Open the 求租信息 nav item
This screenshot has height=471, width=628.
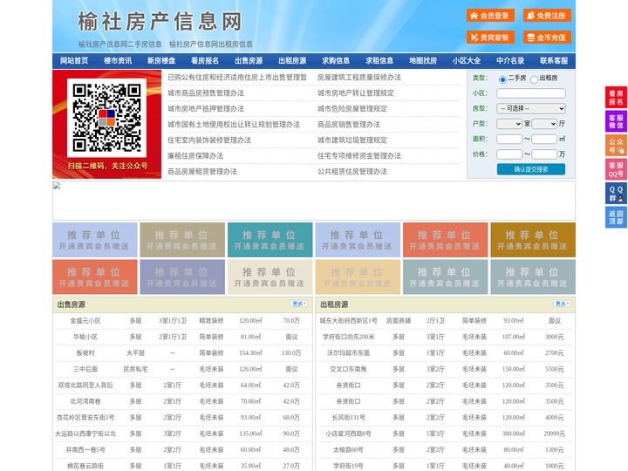pyautogui.click(x=379, y=61)
